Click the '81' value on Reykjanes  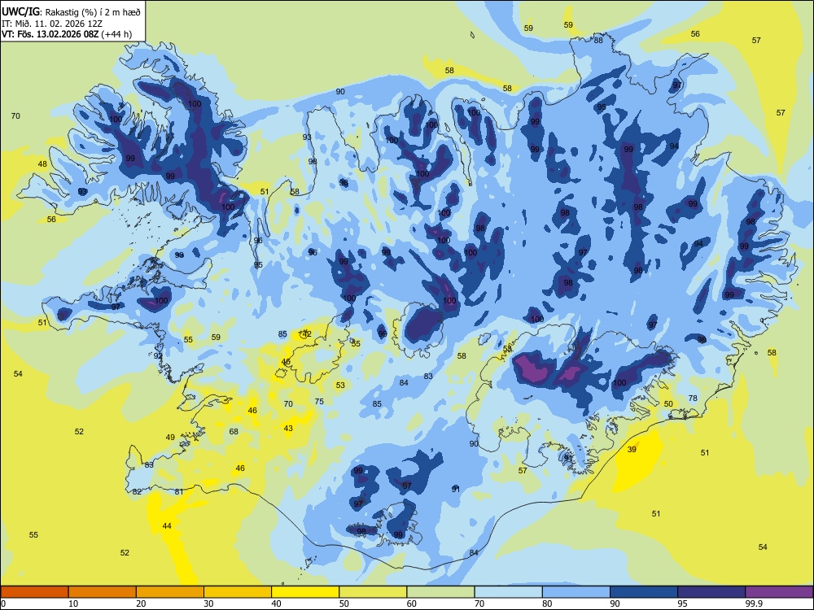coord(178,492)
